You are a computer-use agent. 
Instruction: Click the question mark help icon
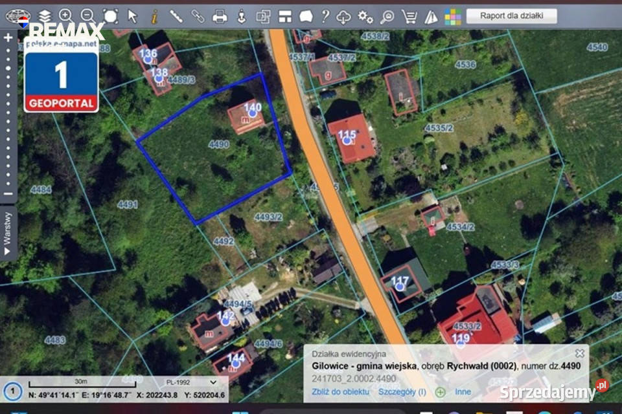[x=325, y=16]
